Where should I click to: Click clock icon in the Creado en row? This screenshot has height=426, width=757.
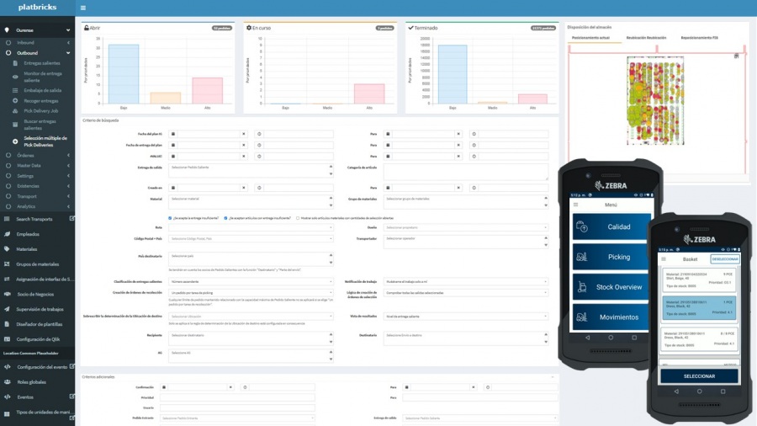pos(258,188)
